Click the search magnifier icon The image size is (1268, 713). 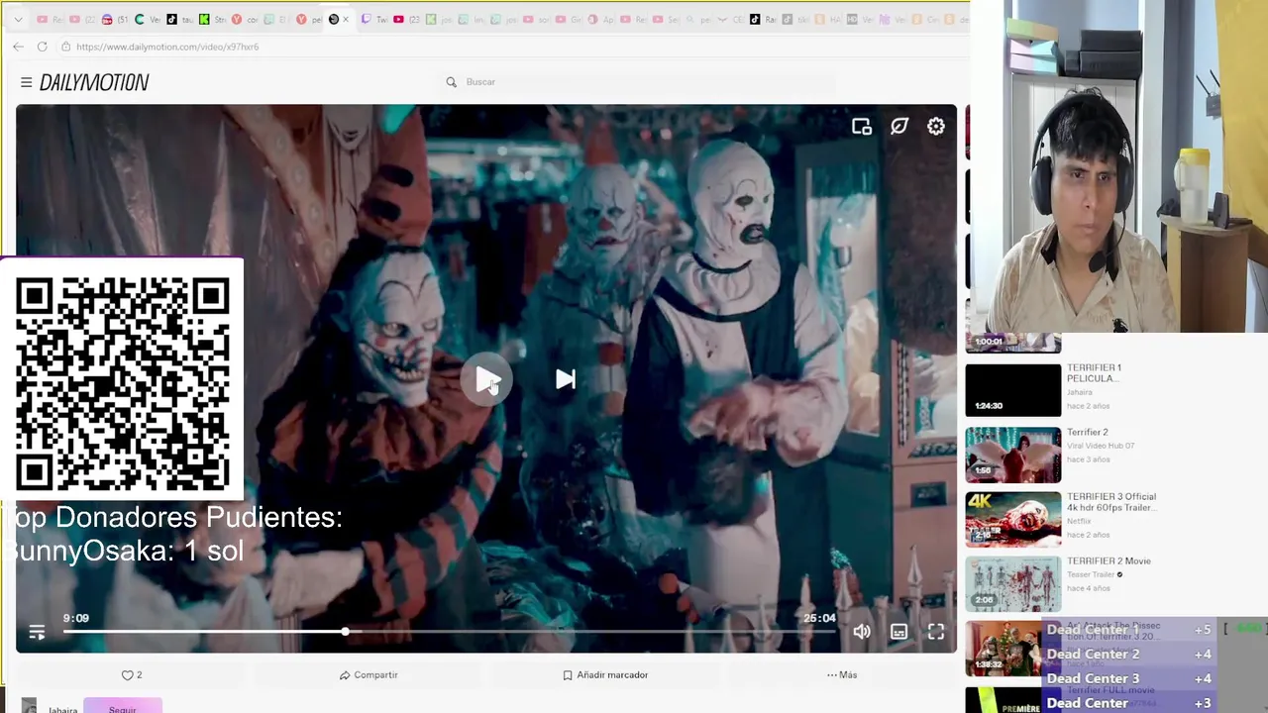pyautogui.click(x=451, y=82)
